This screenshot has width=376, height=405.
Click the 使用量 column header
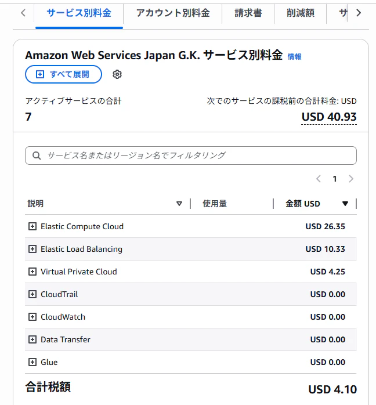pos(215,204)
